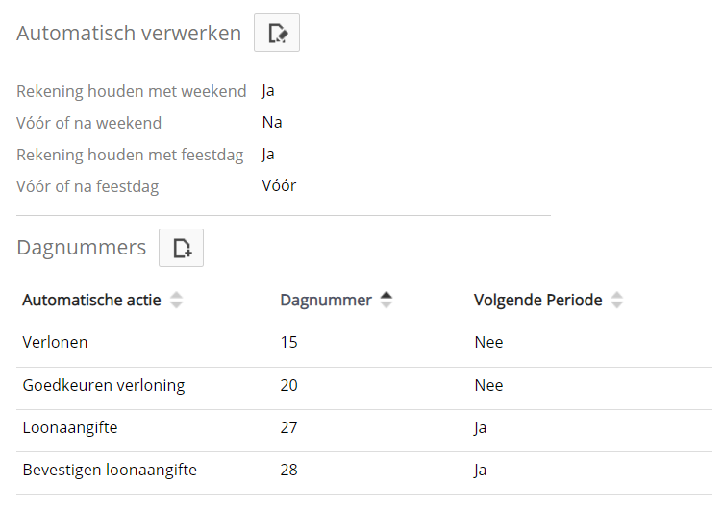Click day number 28 cell
Screen dimensions: 723x507
point(288,470)
